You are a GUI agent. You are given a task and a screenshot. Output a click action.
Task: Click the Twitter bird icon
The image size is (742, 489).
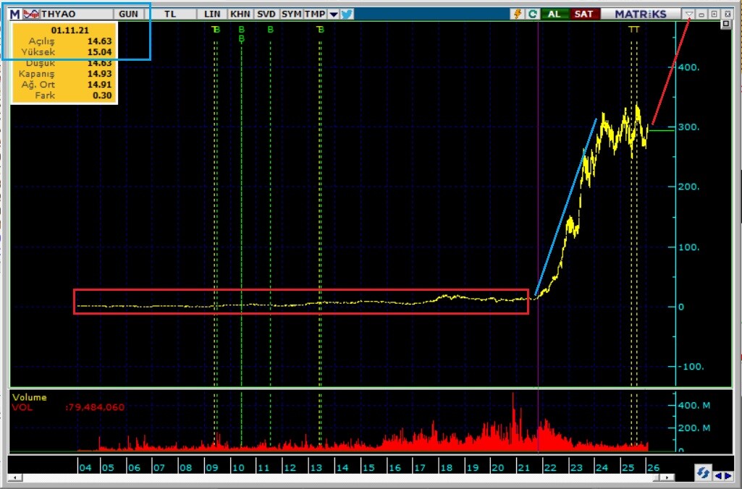tap(347, 14)
